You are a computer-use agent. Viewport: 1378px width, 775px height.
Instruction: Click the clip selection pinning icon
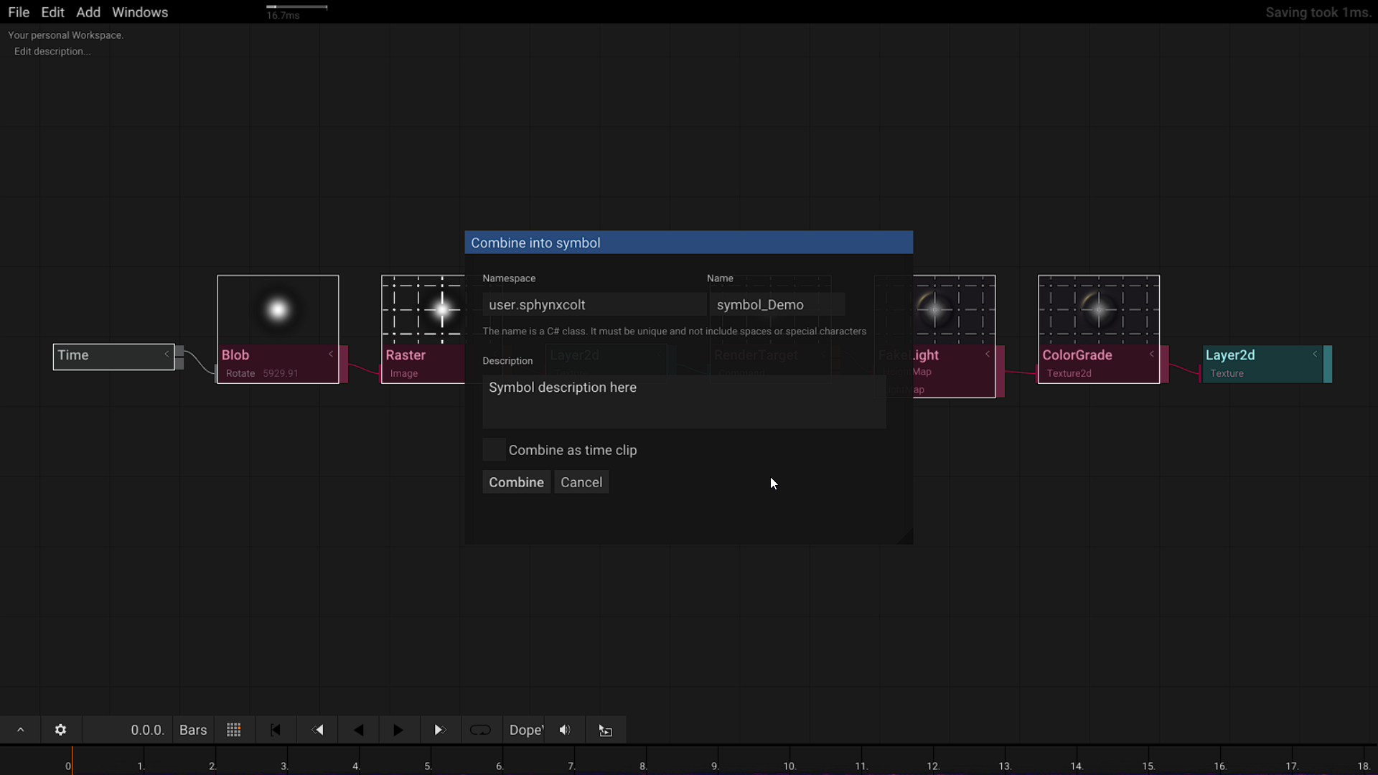606,730
